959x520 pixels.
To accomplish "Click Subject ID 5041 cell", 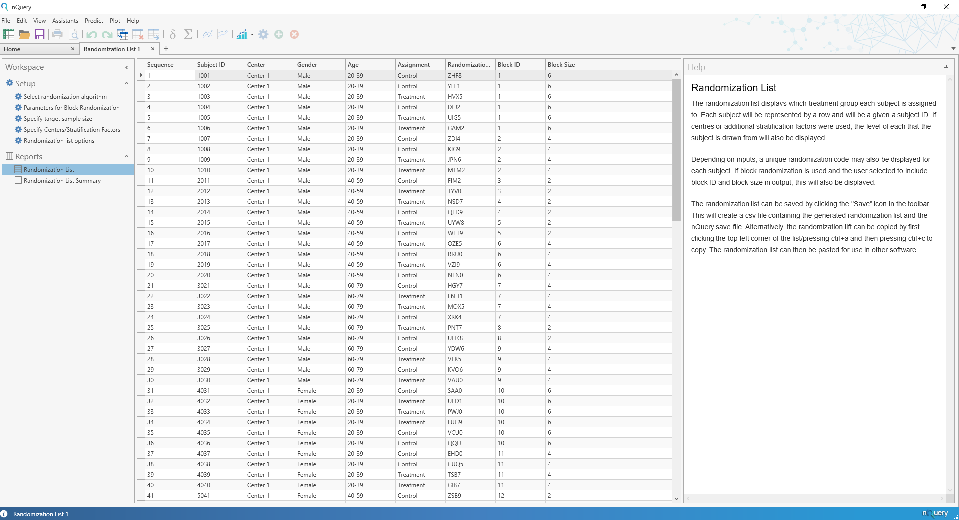I will click(220, 496).
